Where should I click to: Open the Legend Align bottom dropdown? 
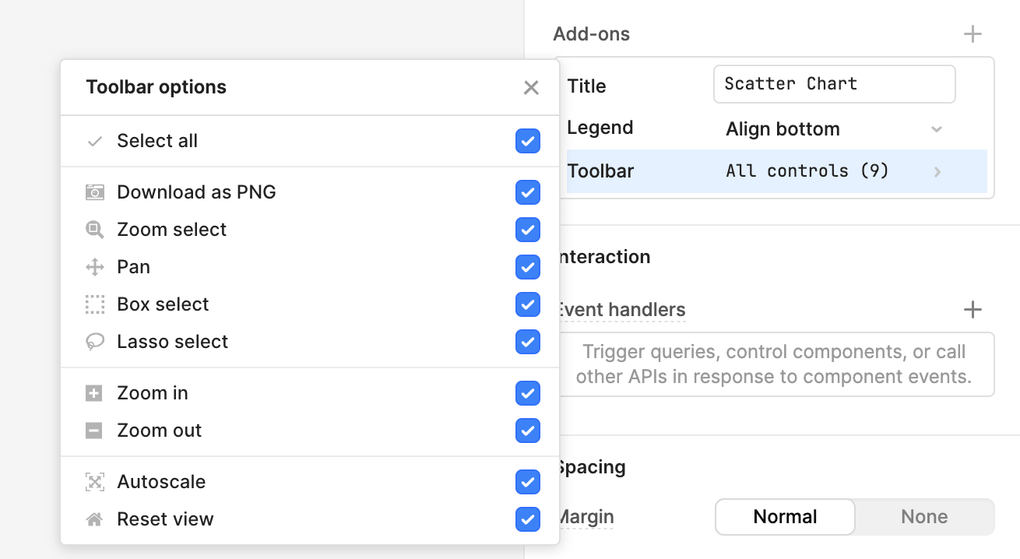pyautogui.click(x=835, y=129)
